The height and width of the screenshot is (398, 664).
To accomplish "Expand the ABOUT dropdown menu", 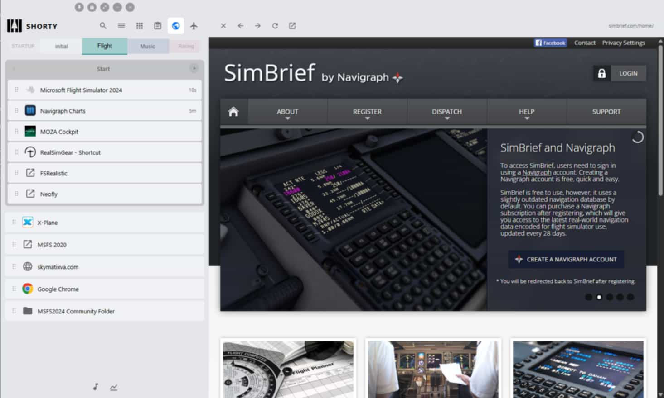I will [x=287, y=112].
